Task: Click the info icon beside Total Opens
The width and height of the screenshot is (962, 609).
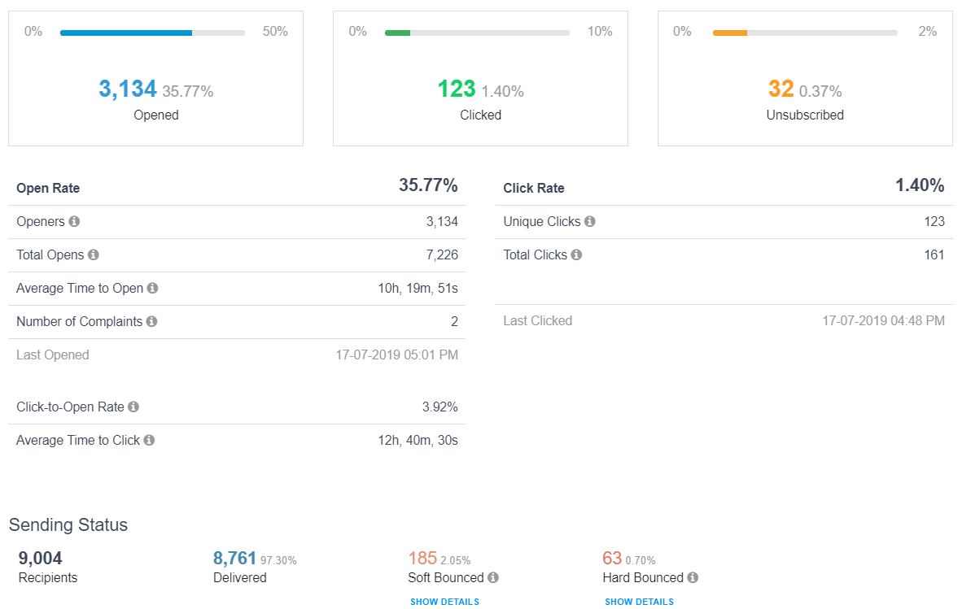Action: tap(94, 254)
